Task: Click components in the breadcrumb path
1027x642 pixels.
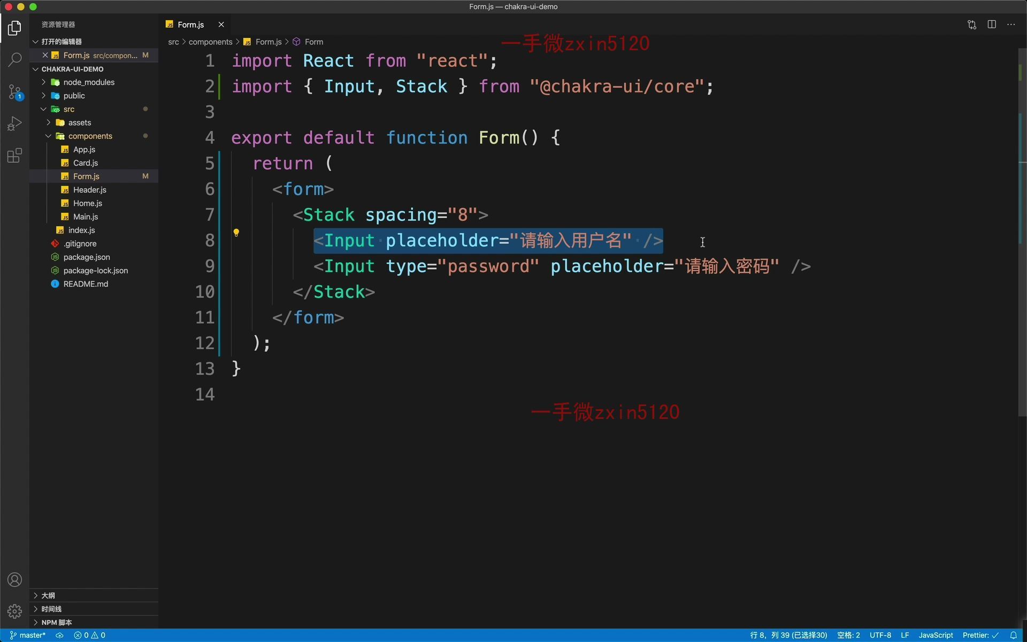Action: tap(210, 42)
